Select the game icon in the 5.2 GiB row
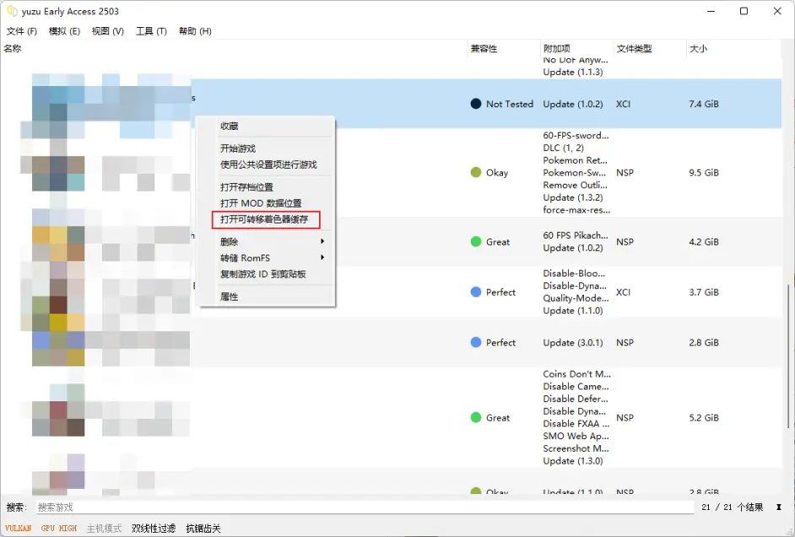The width and height of the screenshot is (795, 537). point(58,417)
